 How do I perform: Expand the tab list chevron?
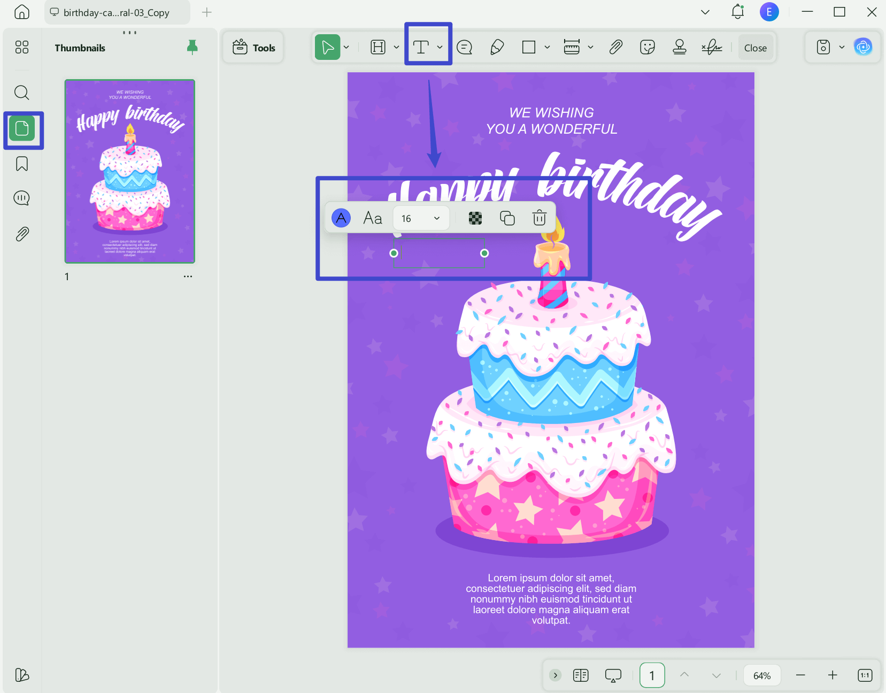click(x=705, y=12)
